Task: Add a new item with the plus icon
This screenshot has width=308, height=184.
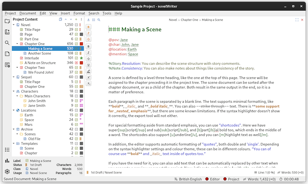Action: (x=76, y=19)
